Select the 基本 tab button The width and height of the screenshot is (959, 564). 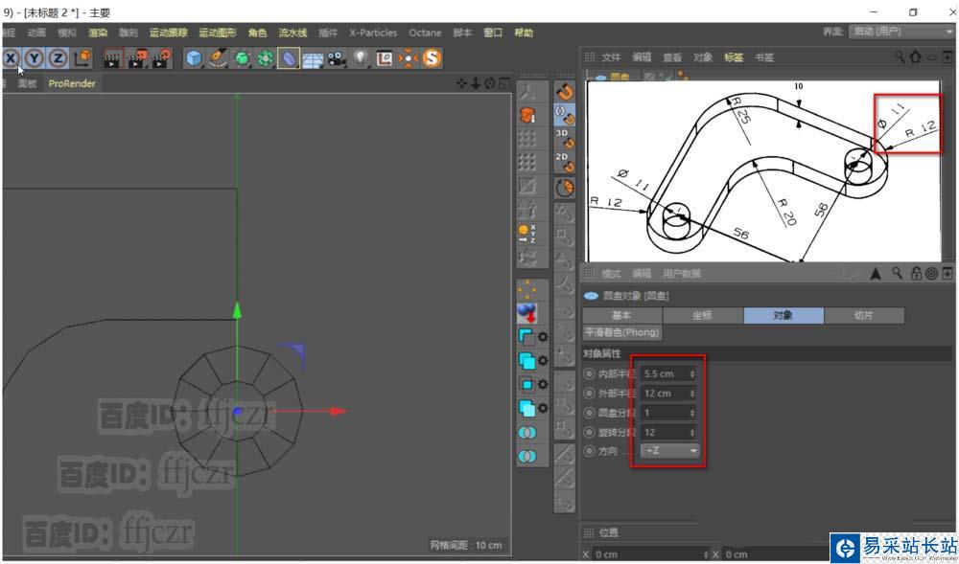click(x=621, y=315)
